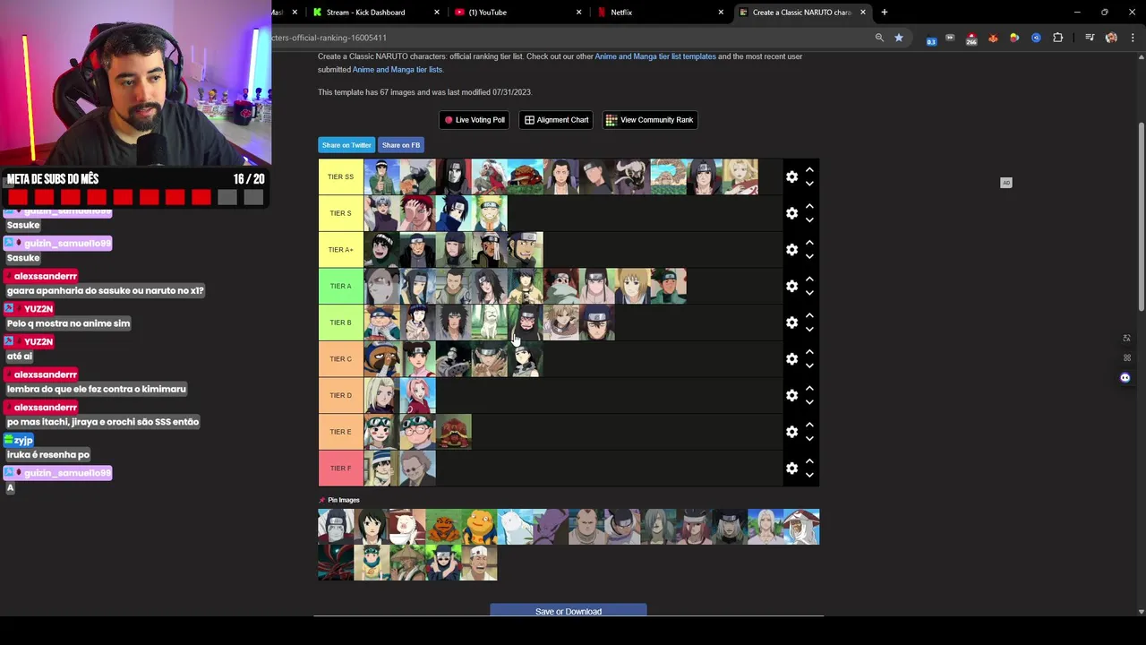
Task: Click the TIER SS yellow label
Action: pyautogui.click(x=340, y=176)
